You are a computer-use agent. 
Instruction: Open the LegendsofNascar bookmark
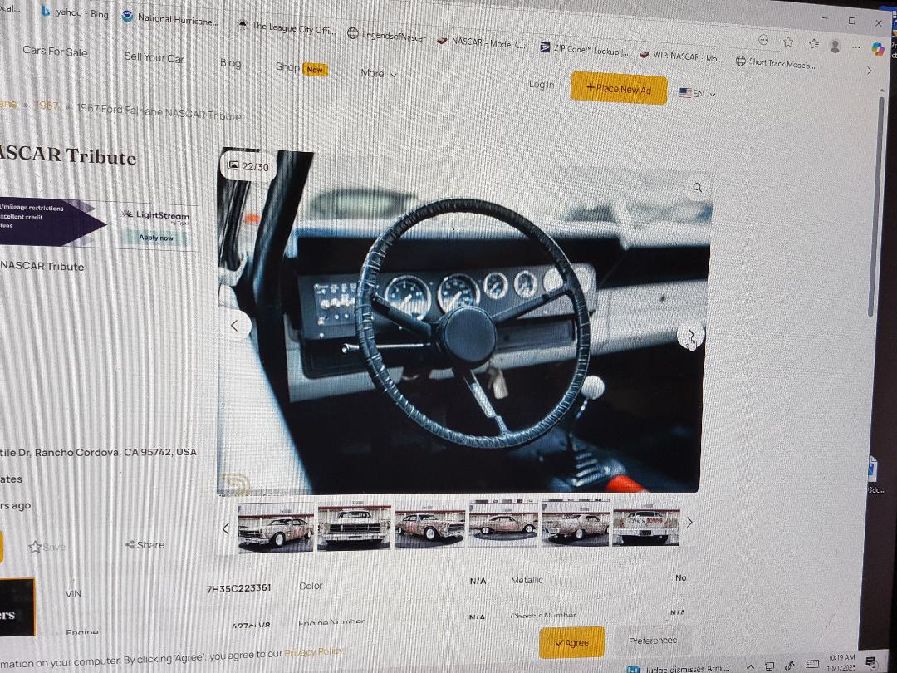(387, 36)
